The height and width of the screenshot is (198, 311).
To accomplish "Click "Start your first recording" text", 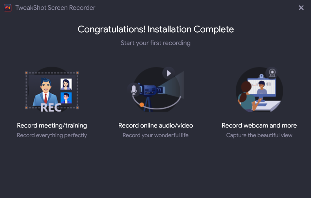I will tap(155, 43).
